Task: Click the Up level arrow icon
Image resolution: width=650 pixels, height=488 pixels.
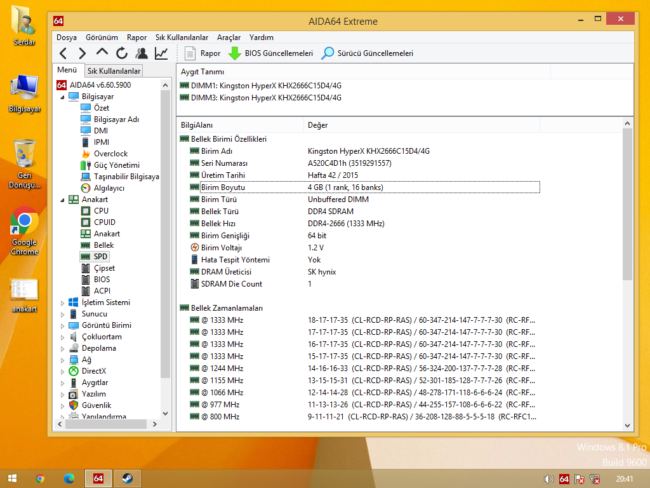Action: (102, 53)
